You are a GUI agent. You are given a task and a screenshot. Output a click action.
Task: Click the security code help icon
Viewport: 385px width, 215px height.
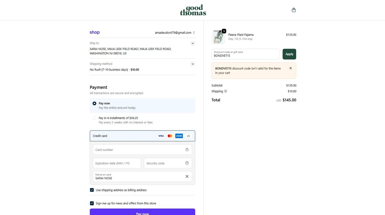pos(187,163)
